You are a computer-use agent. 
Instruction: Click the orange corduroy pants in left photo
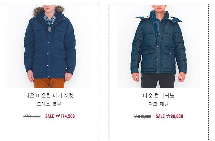pos(49,83)
